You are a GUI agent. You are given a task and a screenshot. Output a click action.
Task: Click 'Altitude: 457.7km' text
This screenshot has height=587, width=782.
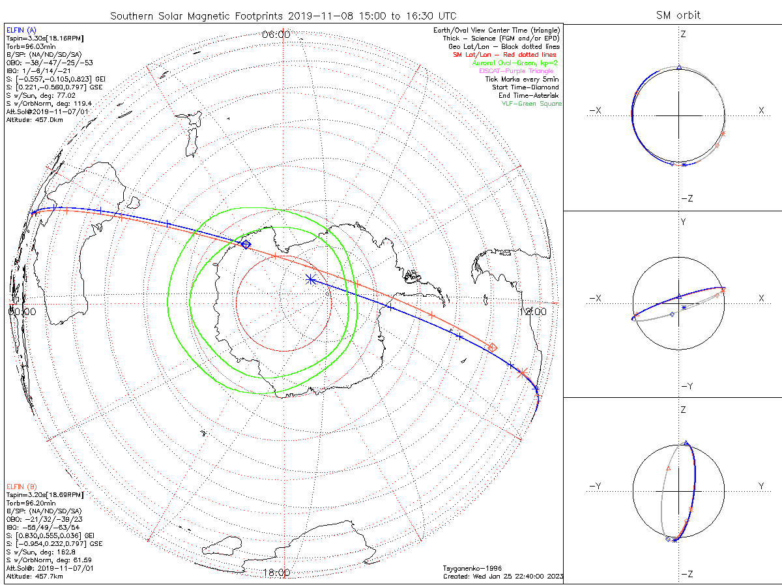[35, 577]
